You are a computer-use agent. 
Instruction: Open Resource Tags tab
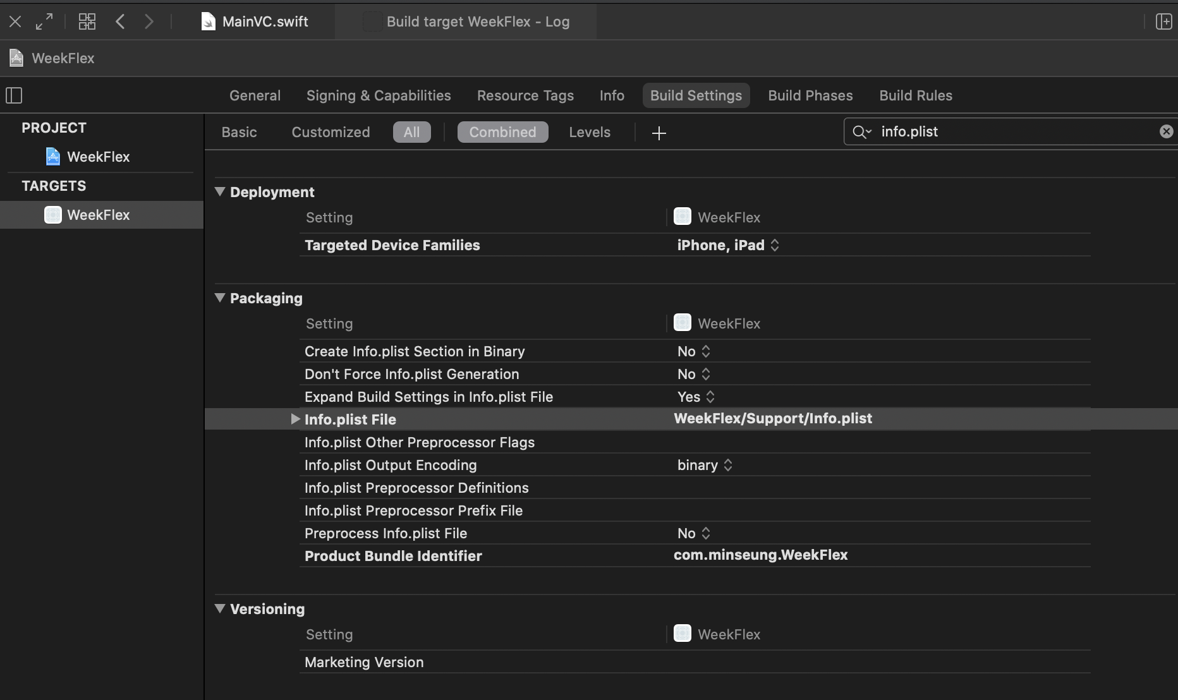(x=525, y=95)
